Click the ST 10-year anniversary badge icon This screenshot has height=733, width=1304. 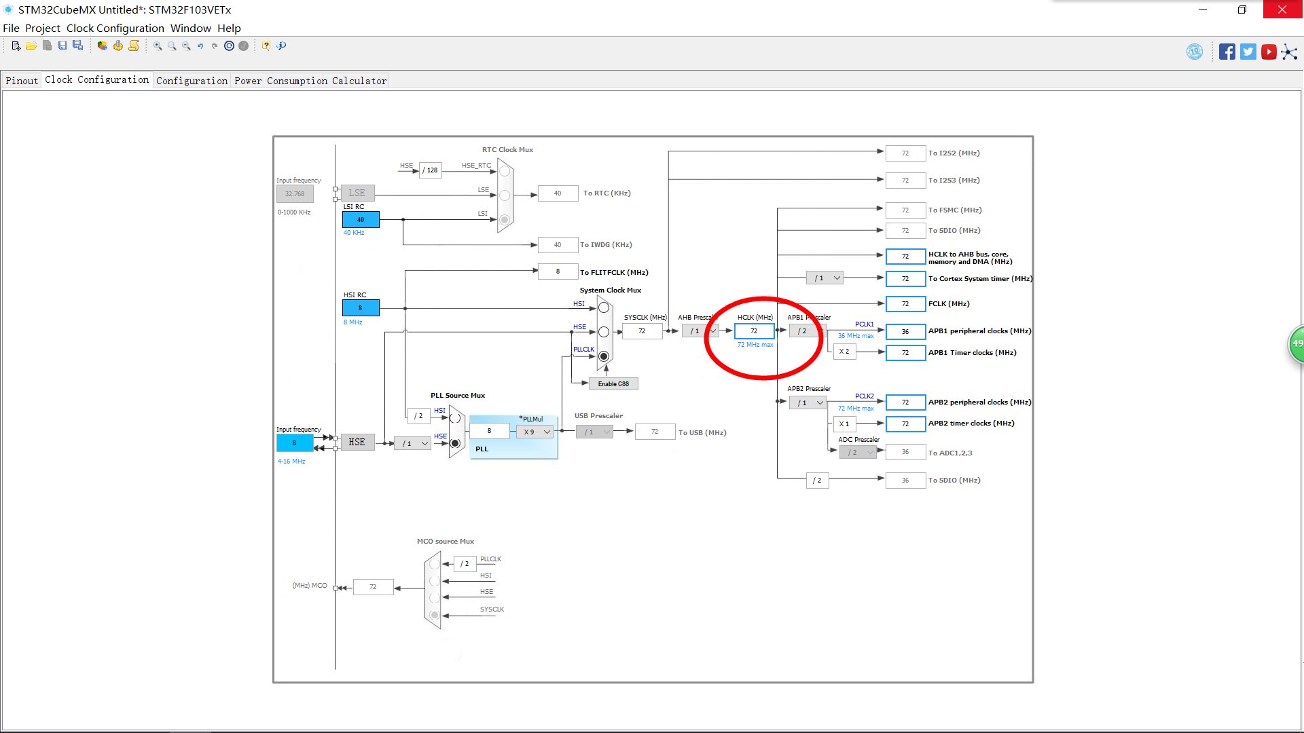pos(1195,52)
